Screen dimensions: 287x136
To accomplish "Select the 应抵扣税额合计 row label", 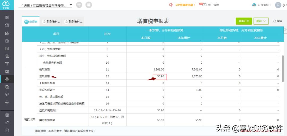I will tap(49, 111).
